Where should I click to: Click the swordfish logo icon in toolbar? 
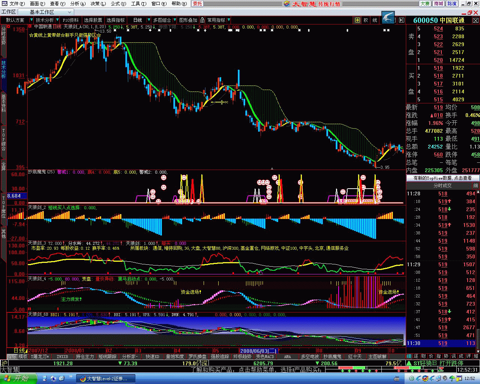click(388, 18)
